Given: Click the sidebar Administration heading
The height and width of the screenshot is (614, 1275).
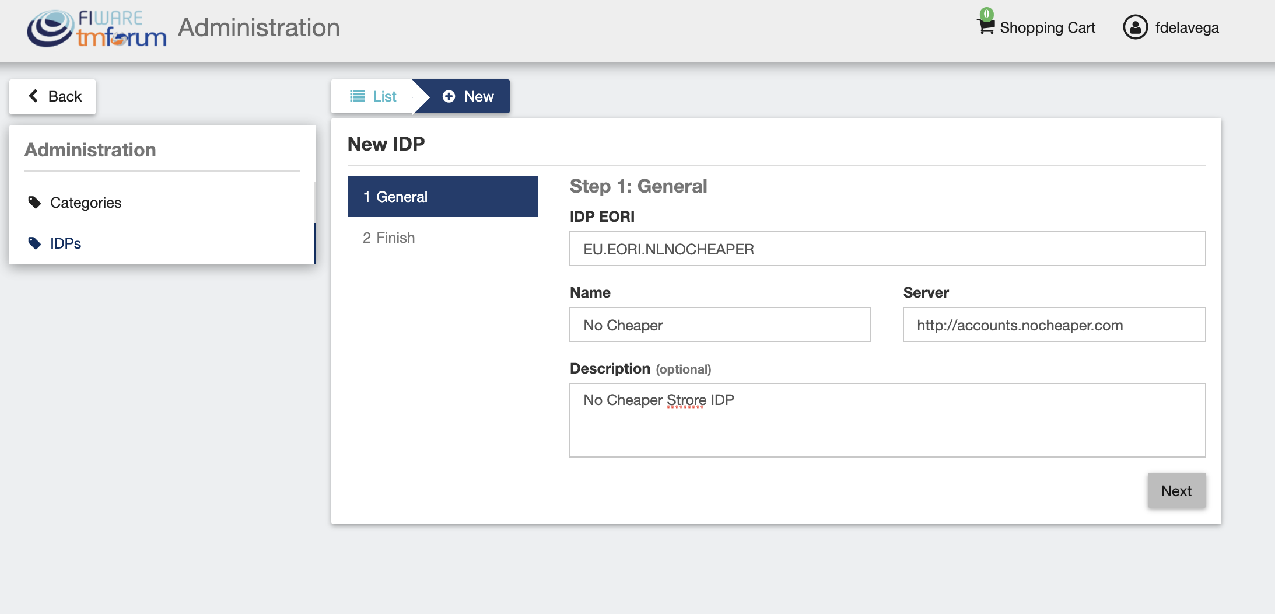Looking at the screenshot, I should point(90,150).
